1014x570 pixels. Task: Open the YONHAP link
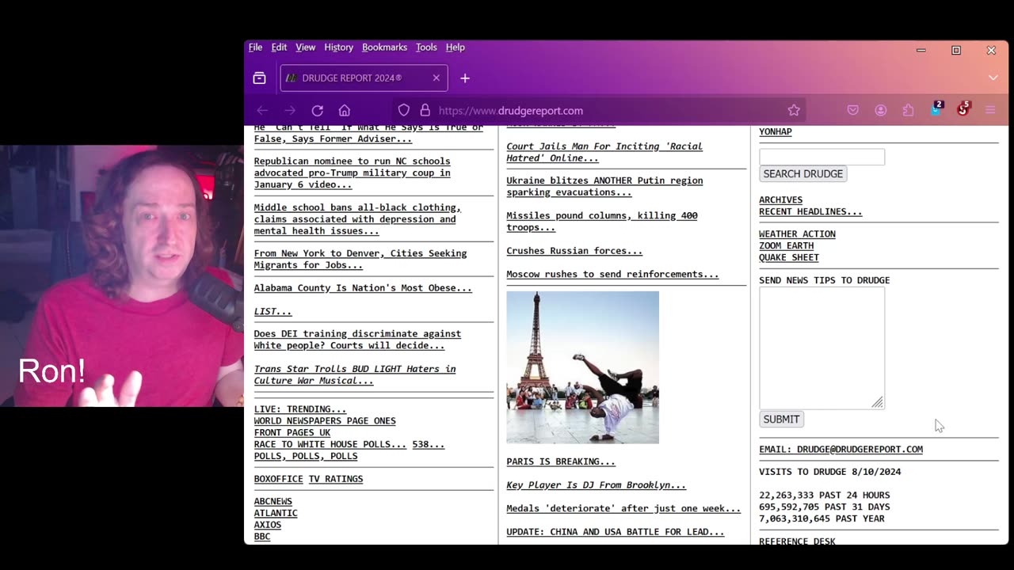click(x=775, y=132)
